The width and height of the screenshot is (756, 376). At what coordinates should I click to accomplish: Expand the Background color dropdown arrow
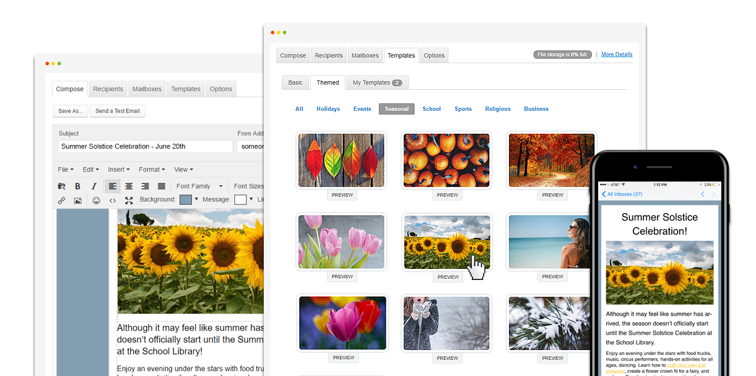[x=196, y=199]
